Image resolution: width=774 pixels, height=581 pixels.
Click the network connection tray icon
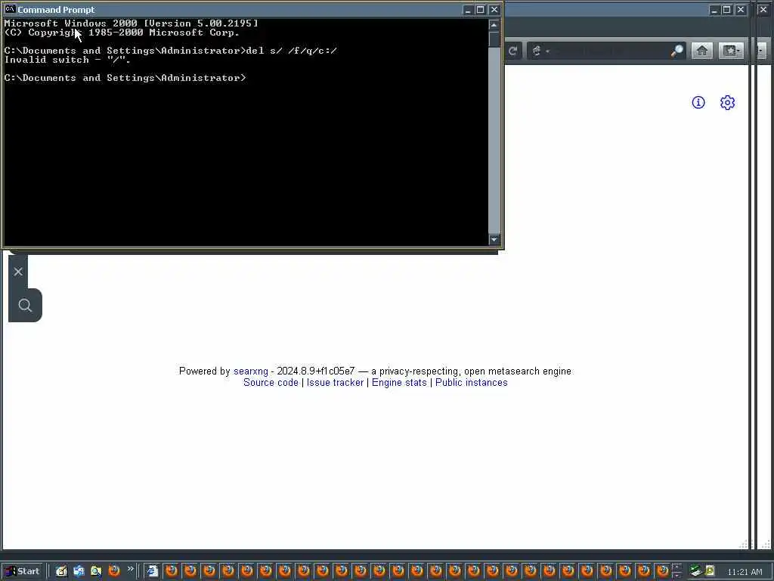coord(696,571)
